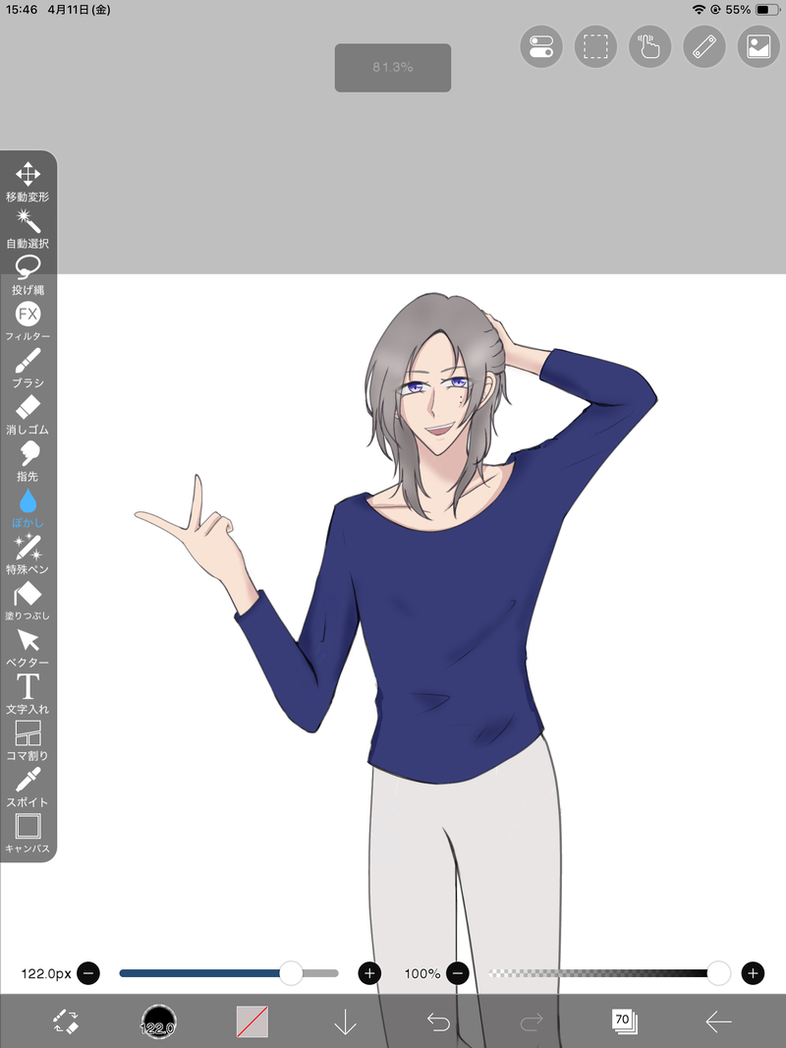786x1048 pixels.
Task: Open the stabilizer hand-touch settings
Action: [649, 47]
